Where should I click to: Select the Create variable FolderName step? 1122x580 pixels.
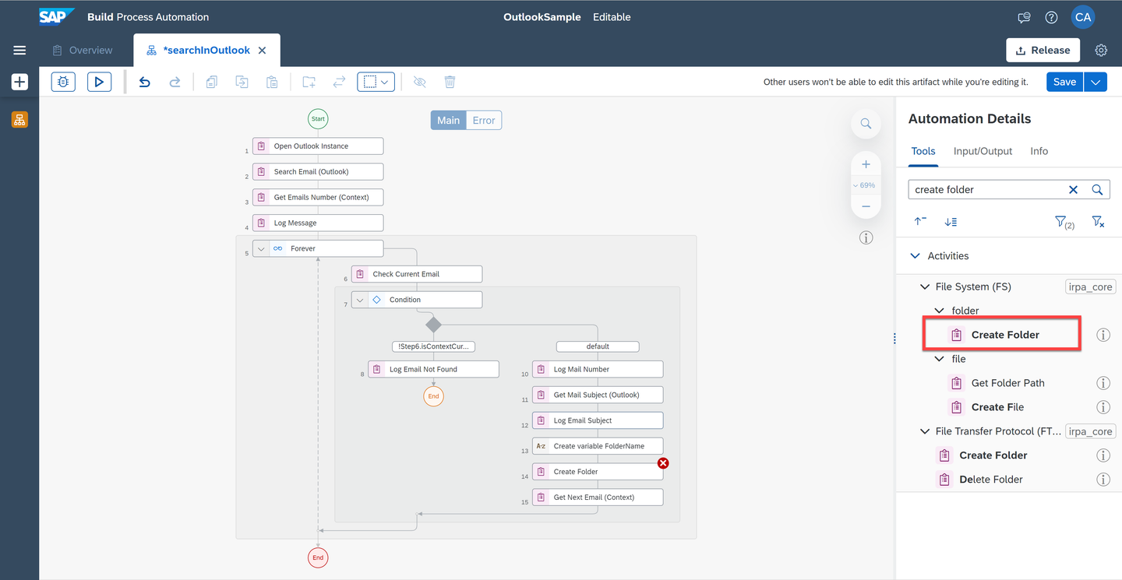coord(598,446)
